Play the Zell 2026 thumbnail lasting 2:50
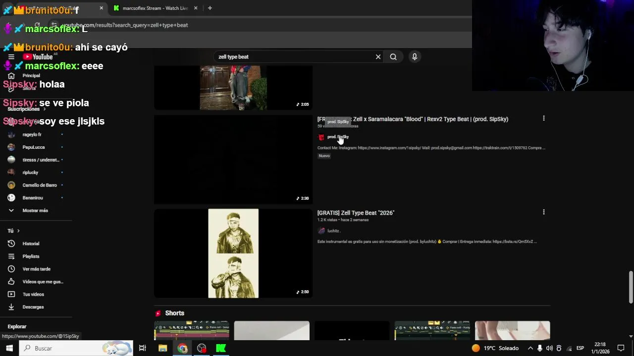Image resolution: width=634 pixels, height=356 pixels. (x=233, y=253)
